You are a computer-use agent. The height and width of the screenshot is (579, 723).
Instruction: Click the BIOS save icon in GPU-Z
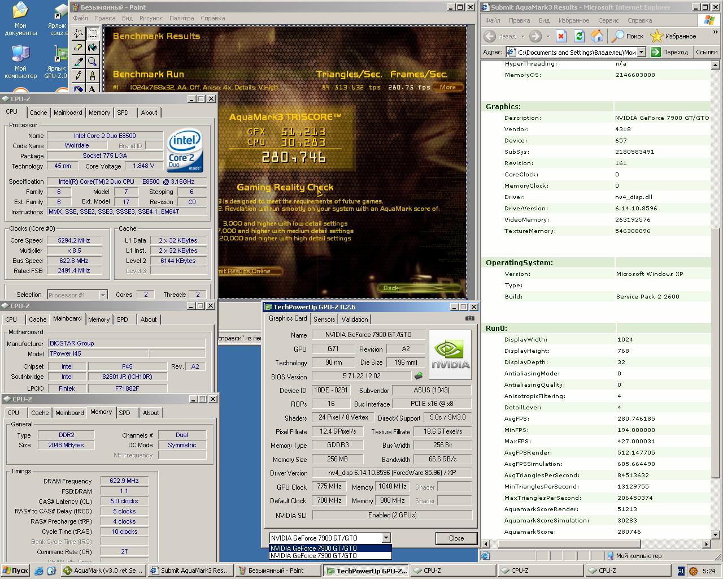pos(419,376)
